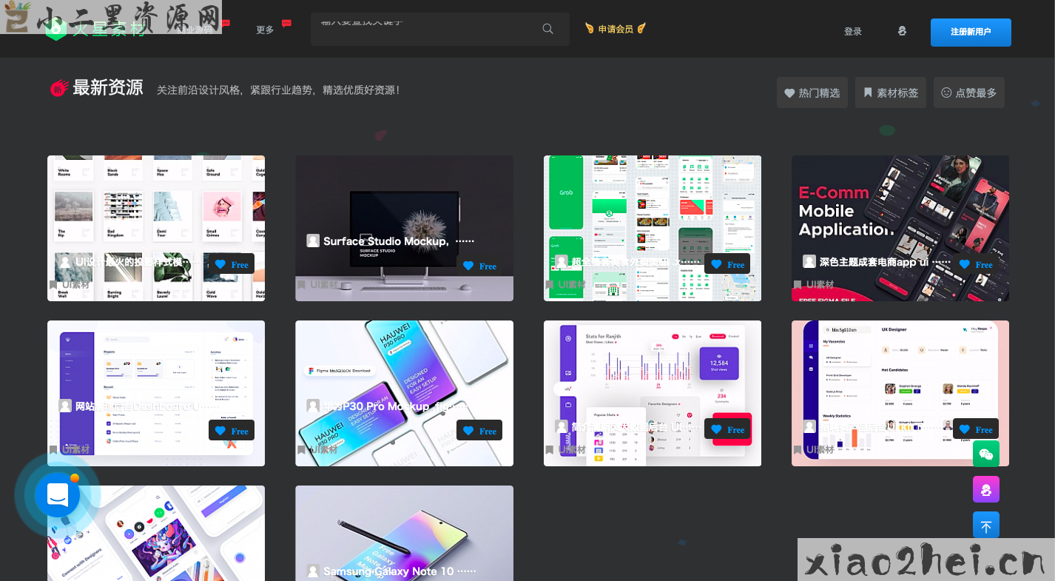Click the purple QQ floating icon

tap(986, 489)
